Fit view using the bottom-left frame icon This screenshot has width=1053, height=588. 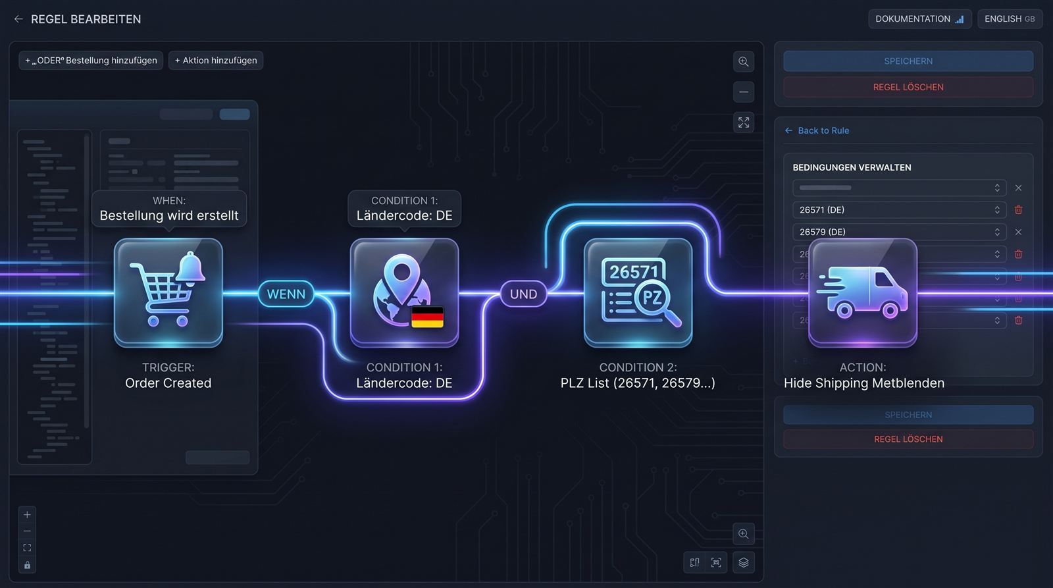pos(27,548)
